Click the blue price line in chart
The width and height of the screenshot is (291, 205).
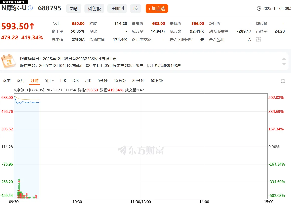28,102
